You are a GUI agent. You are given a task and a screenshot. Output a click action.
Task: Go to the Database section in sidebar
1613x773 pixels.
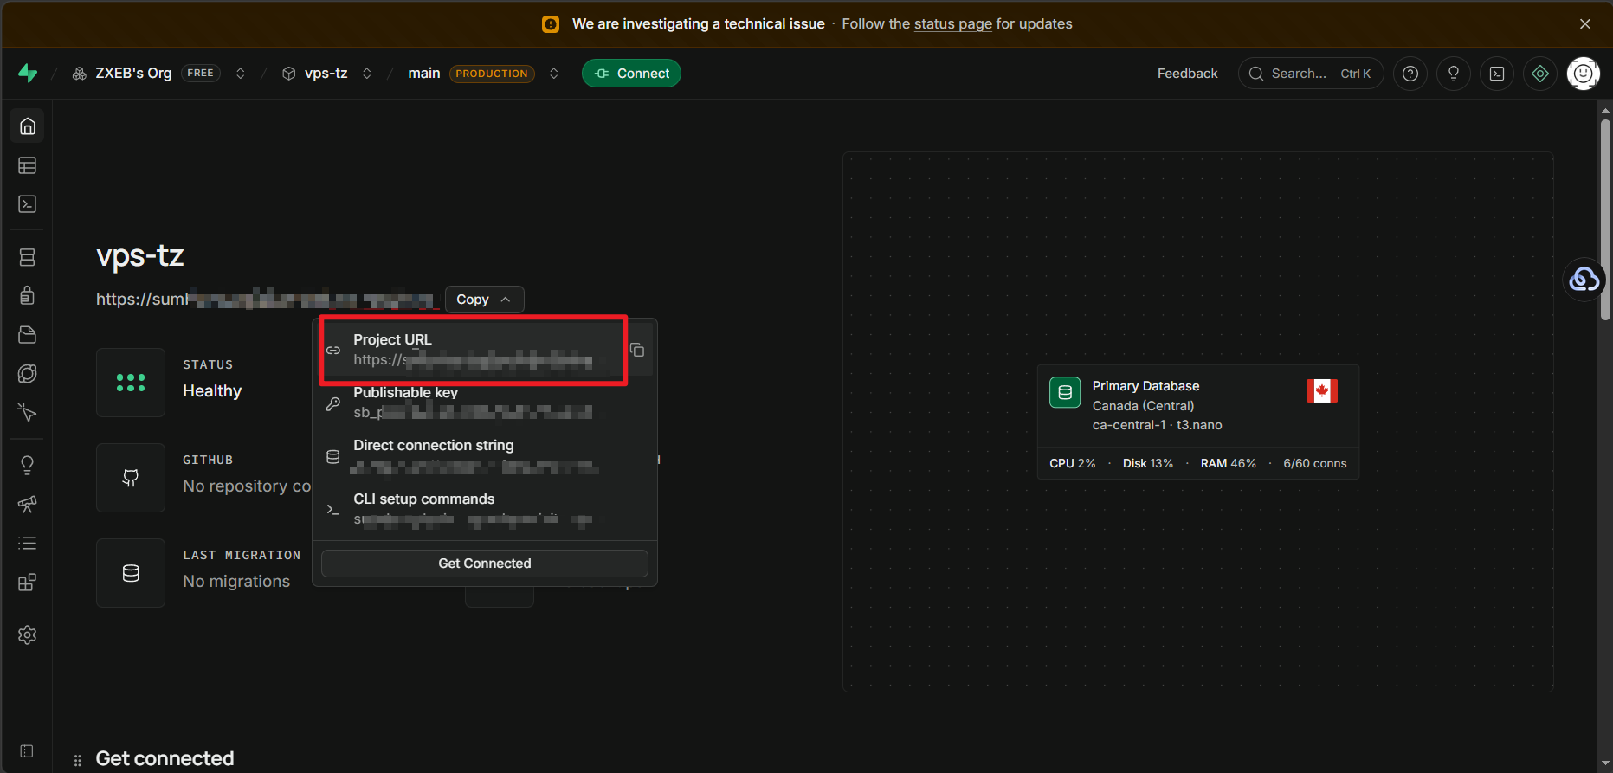(28, 257)
